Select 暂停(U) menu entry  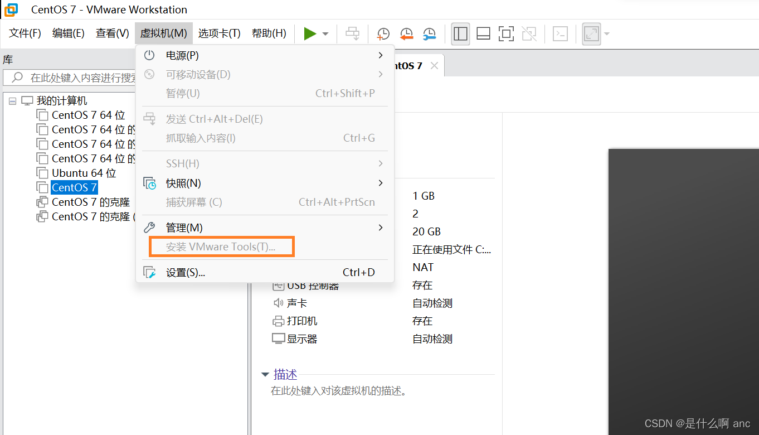265,94
